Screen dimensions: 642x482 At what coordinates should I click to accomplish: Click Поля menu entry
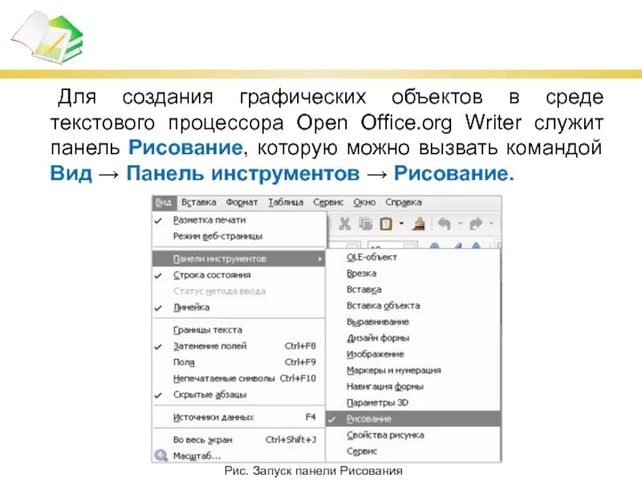(239, 362)
